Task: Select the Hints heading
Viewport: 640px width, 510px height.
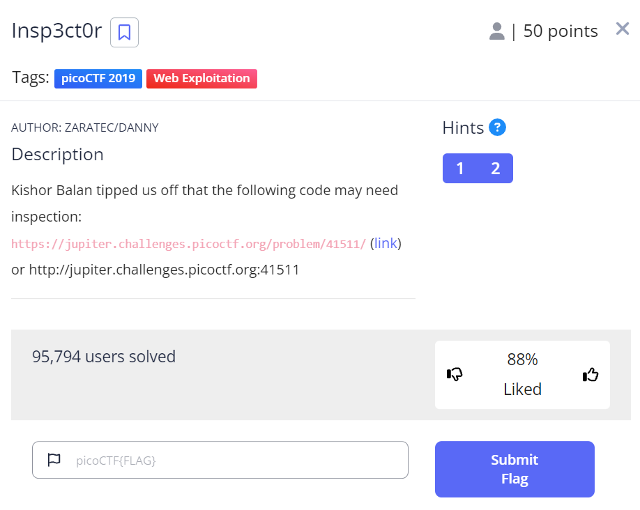Action: [x=462, y=127]
